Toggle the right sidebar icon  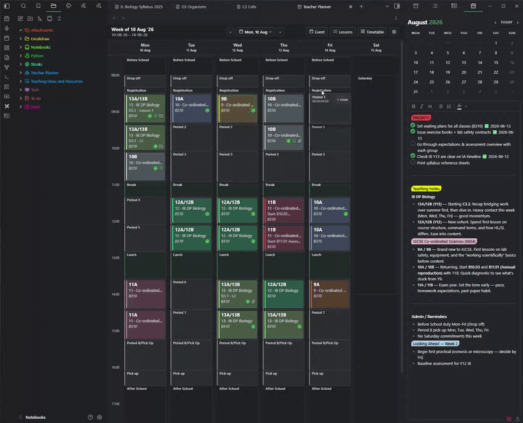pyautogui.click(x=397, y=6)
